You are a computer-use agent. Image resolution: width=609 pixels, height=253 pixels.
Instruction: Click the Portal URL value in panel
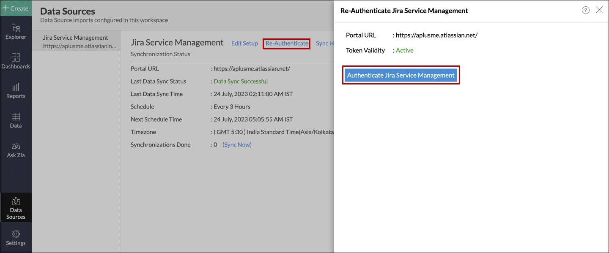pyautogui.click(x=436, y=35)
